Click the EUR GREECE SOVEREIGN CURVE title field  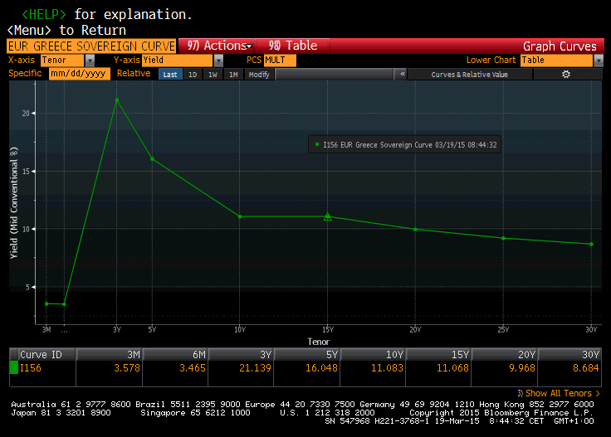click(x=91, y=46)
